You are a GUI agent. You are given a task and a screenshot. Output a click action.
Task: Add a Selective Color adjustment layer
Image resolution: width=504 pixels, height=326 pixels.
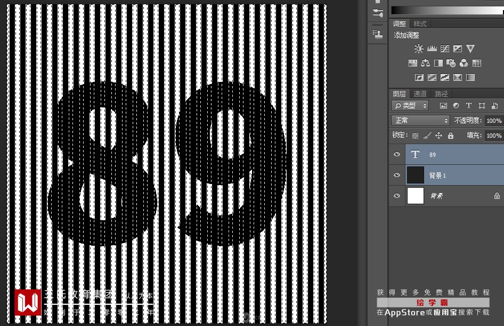point(458,77)
